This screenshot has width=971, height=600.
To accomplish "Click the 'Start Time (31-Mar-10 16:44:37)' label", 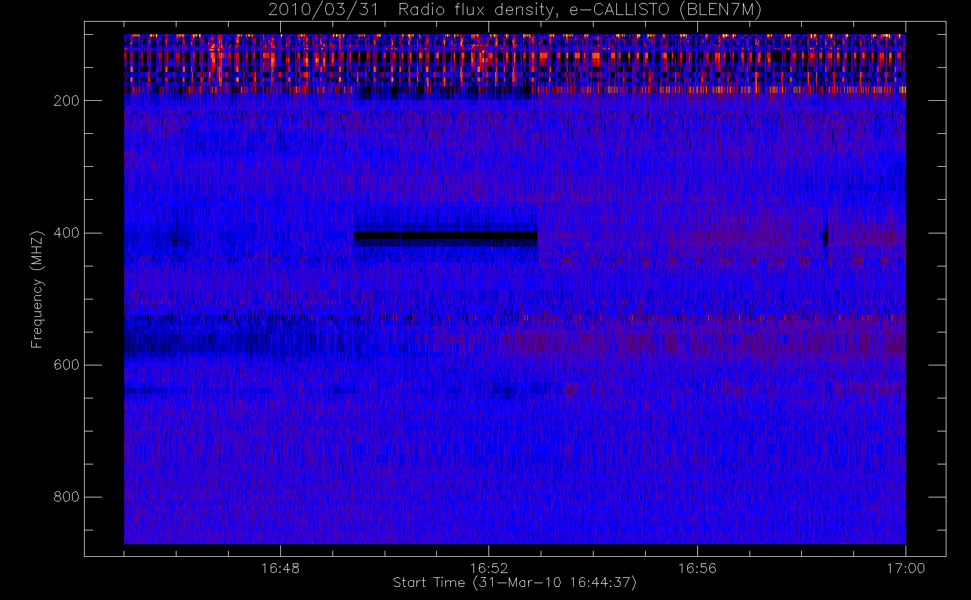I will (515, 583).
